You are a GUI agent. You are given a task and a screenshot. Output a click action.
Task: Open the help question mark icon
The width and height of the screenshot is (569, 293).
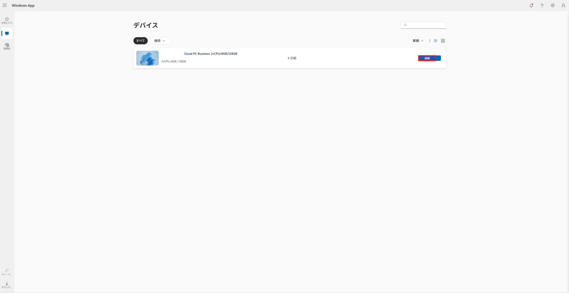pyautogui.click(x=542, y=6)
